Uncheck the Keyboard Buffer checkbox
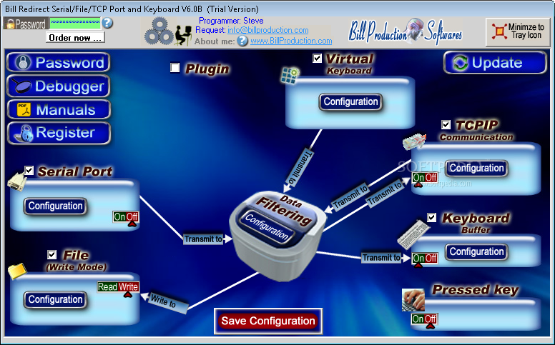 coord(431,217)
